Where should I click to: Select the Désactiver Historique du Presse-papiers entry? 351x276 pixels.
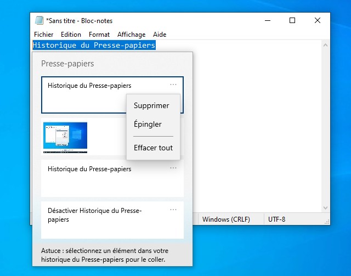click(x=112, y=220)
